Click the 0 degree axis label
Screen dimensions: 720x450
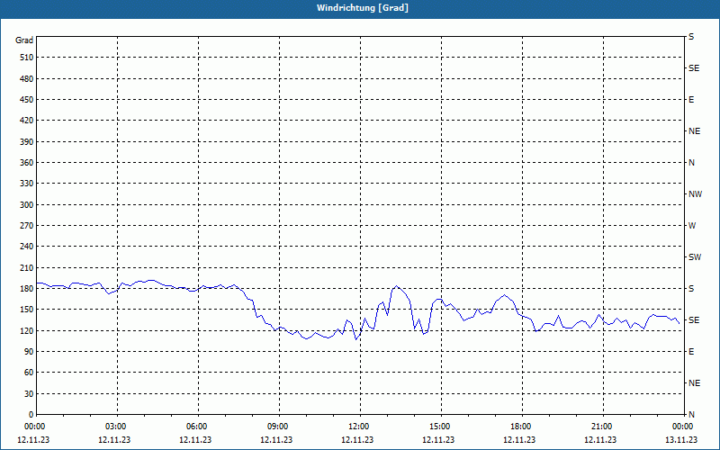(31, 414)
